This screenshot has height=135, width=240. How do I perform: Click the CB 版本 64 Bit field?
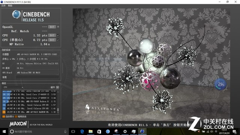(37, 68)
